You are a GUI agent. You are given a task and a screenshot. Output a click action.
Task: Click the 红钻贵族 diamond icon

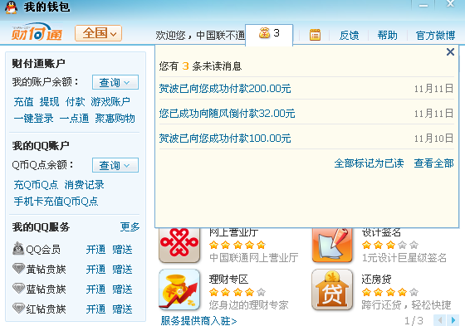pyautogui.click(x=18, y=309)
